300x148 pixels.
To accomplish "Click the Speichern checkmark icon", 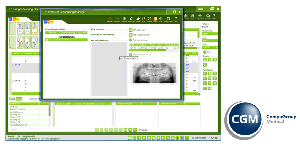I will (x=117, y=19).
